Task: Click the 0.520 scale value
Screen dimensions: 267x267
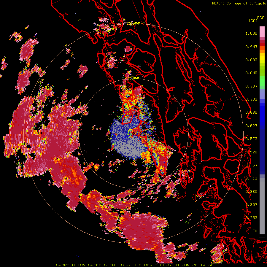Action: coord(251,152)
